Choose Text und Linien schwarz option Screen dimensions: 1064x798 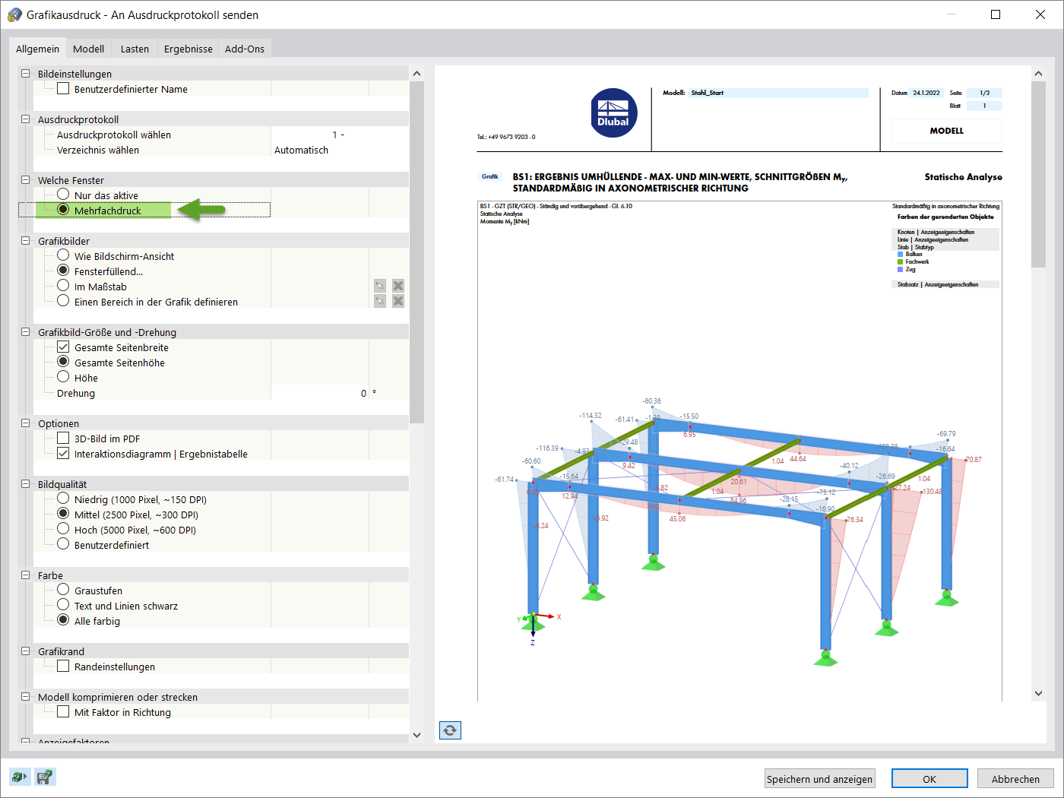tap(63, 605)
